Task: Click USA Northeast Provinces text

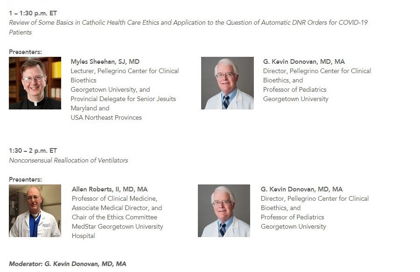Action: pos(106,117)
